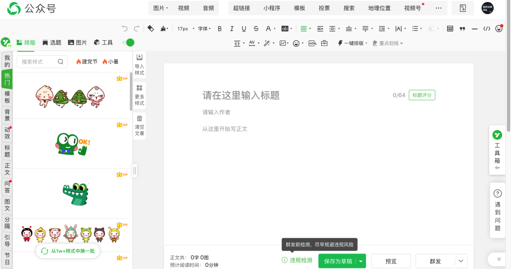Viewport: 511px width, 269px height.
Task: Click the 预览 button
Action: [391, 261]
